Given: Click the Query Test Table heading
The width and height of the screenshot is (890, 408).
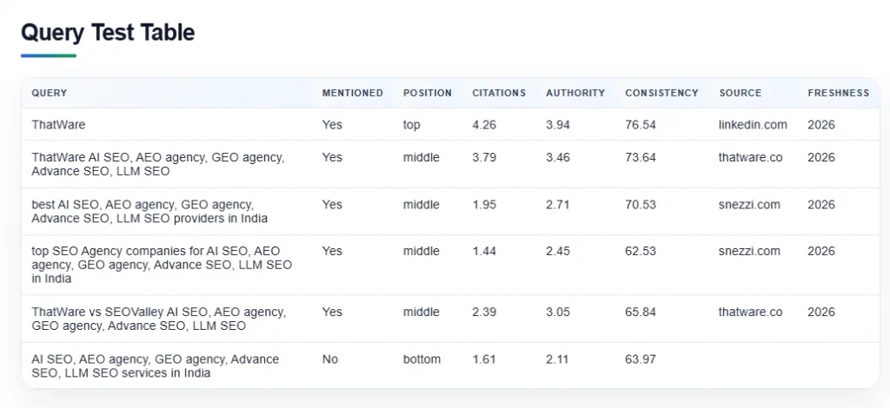Looking at the screenshot, I should 108,33.
